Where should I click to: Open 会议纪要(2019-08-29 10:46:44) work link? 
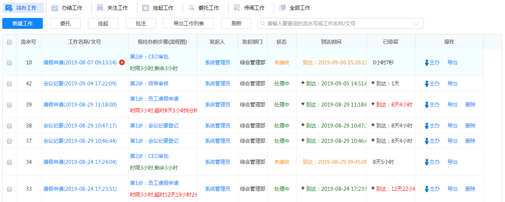[80, 141]
